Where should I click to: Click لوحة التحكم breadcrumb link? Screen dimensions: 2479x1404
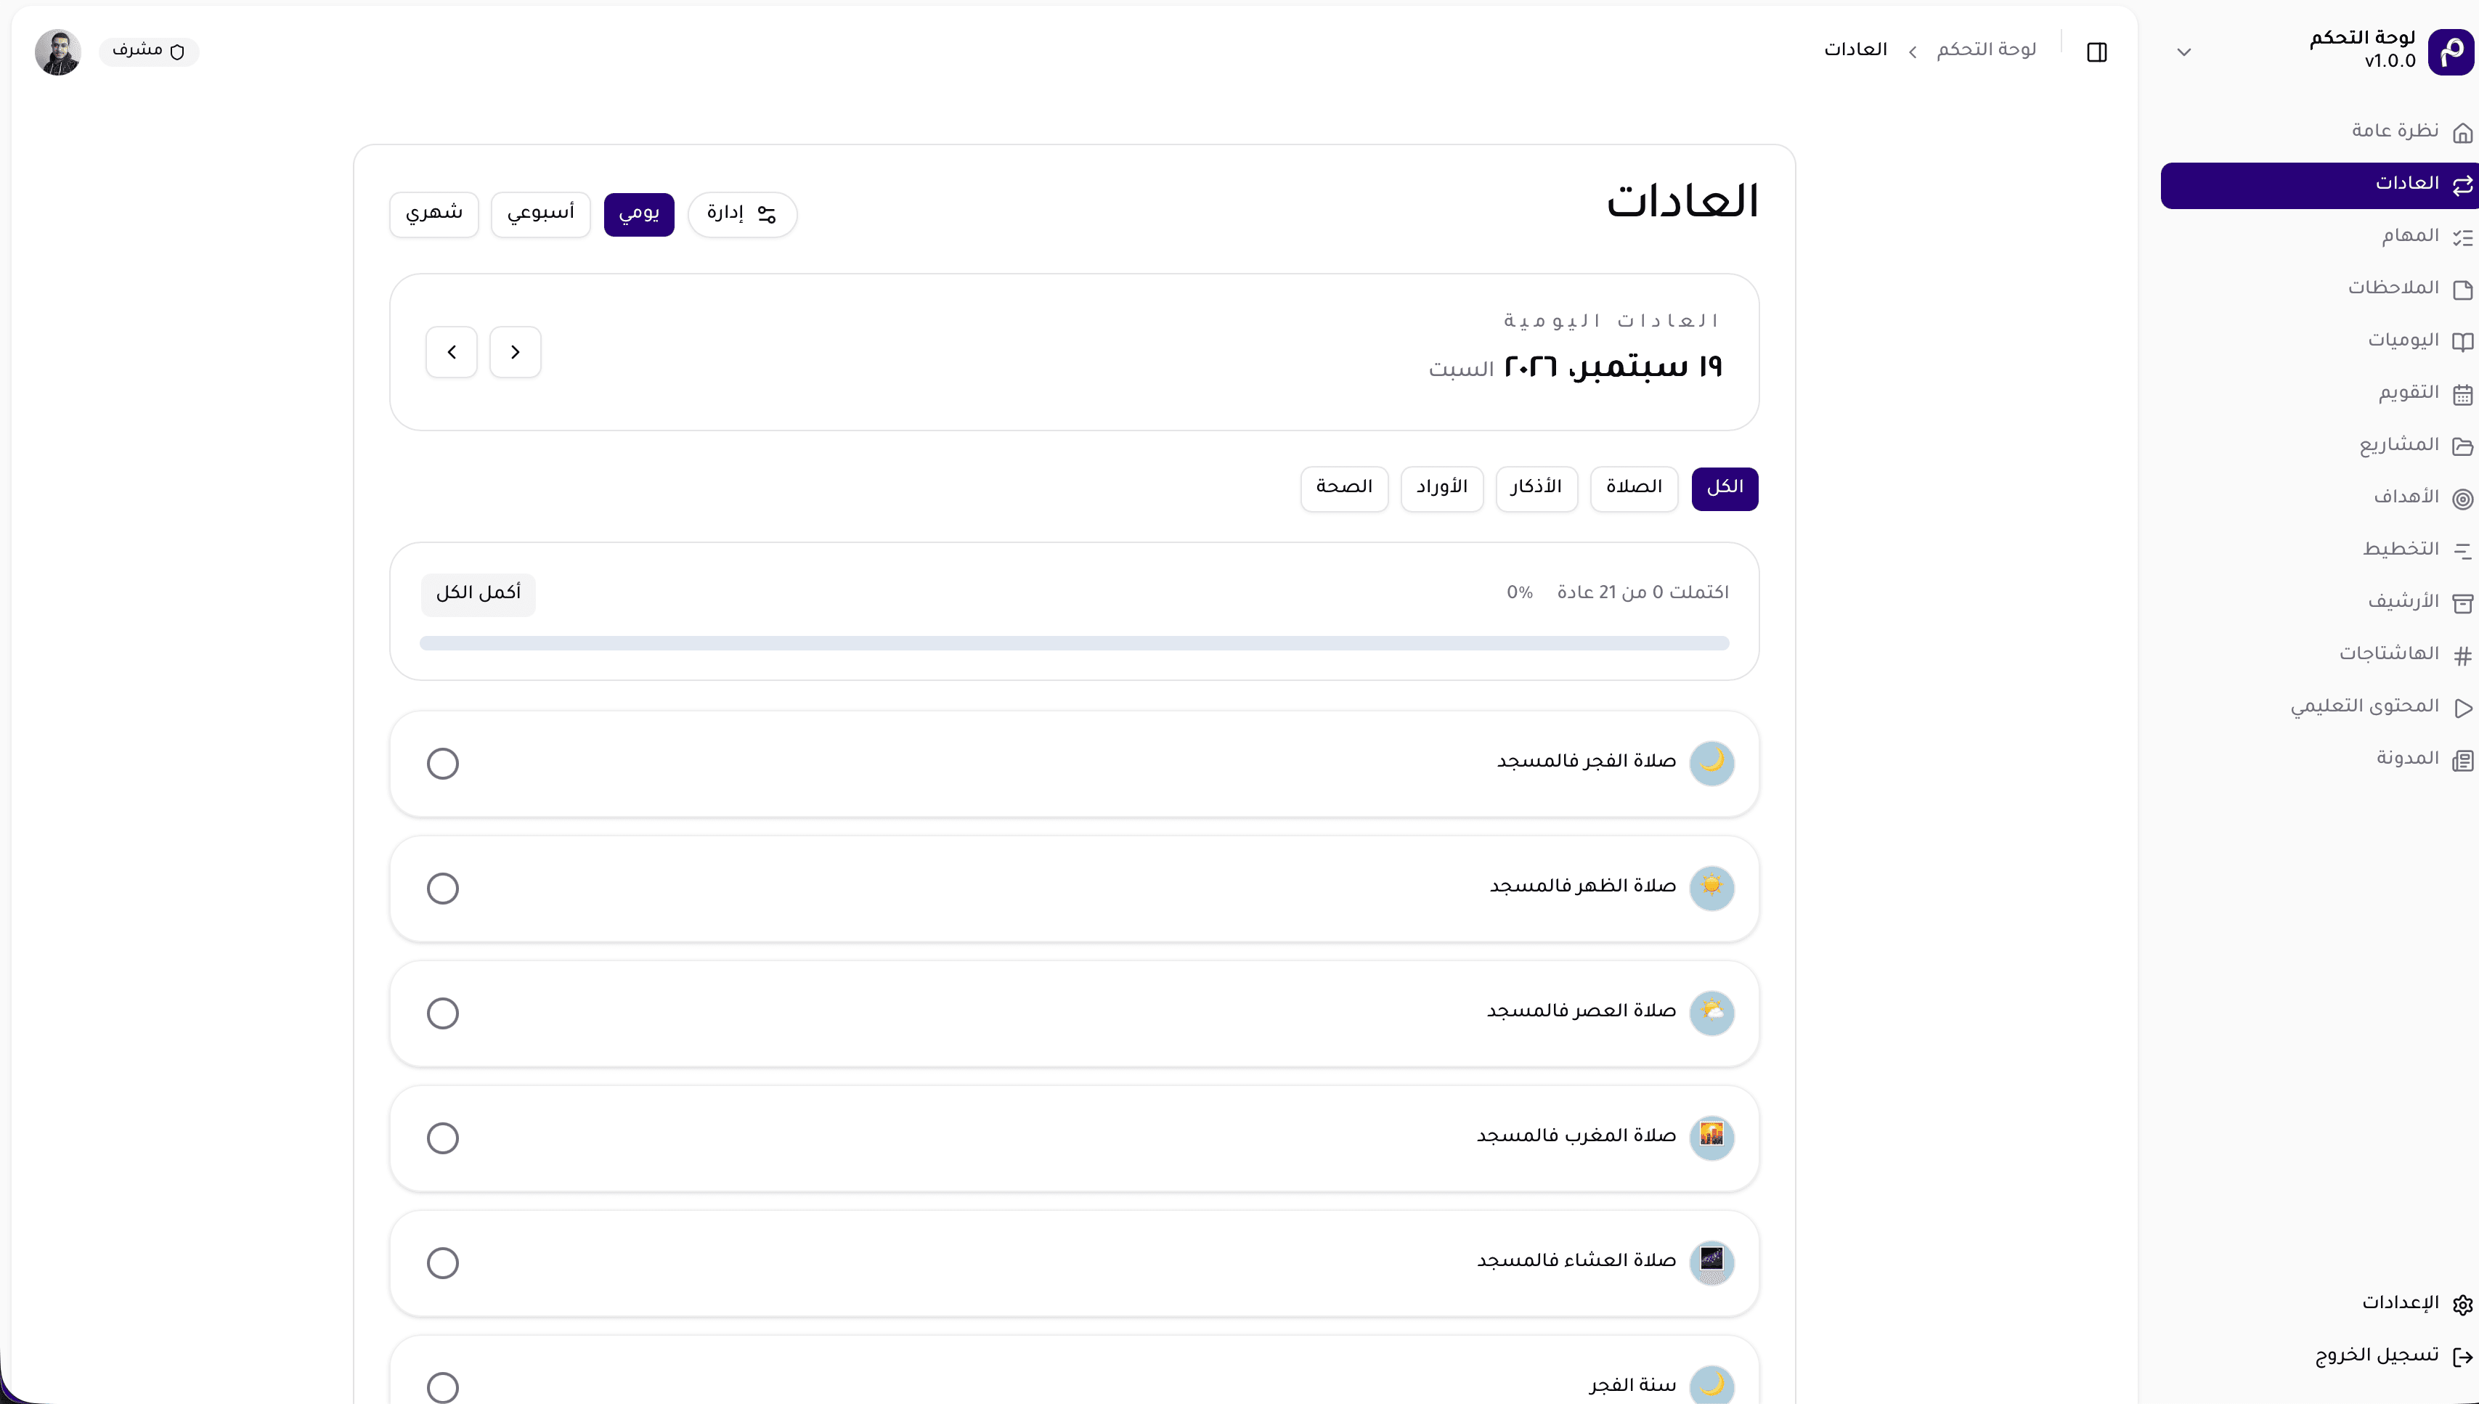click(x=1986, y=50)
